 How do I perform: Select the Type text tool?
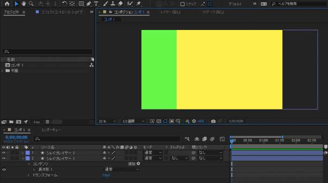click(x=96, y=4)
